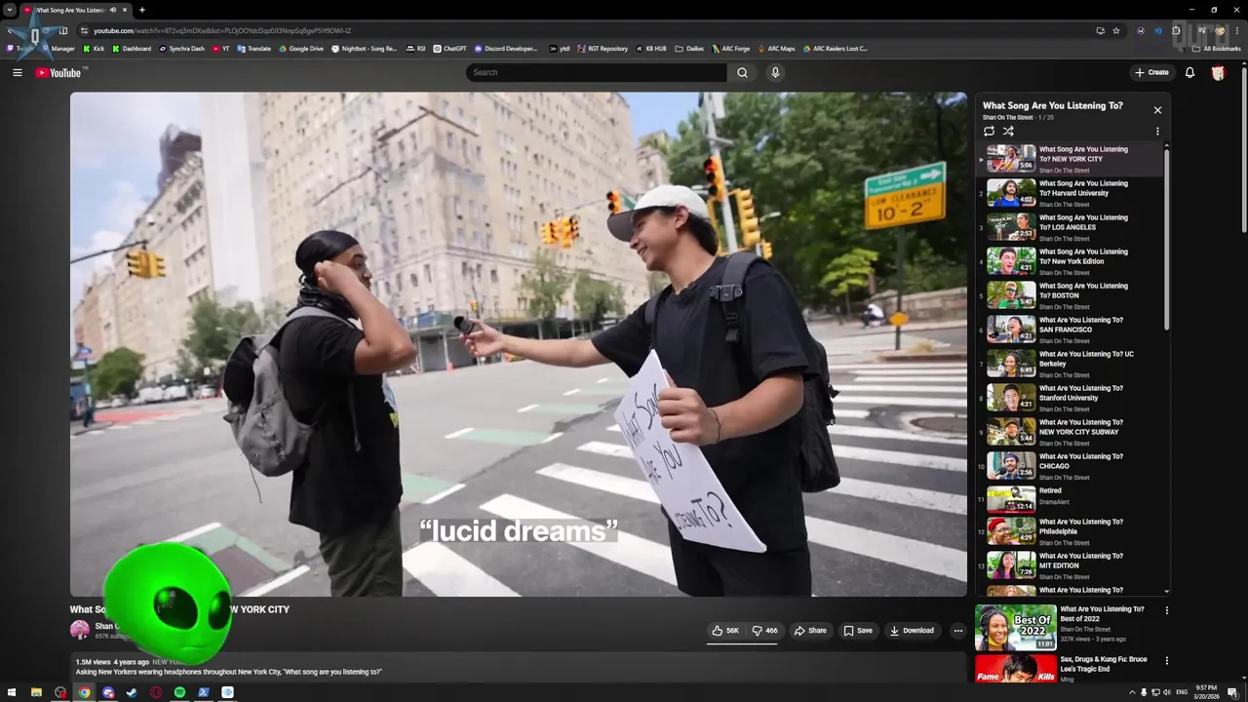This screenshot has height=702, width=1248.
Task: Open Chrome three-dot menu
Action: 1236,30
